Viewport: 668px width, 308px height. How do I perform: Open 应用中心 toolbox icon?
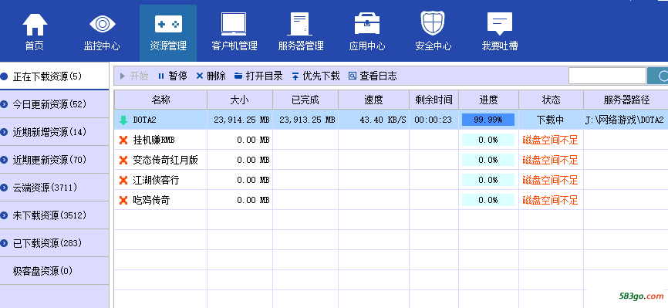click(367, 24)
